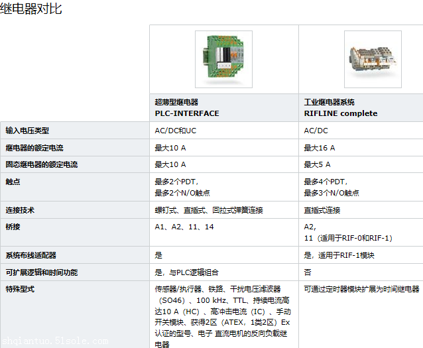
Task: Open the RIFLINE complete relay product image
Action: pyautogui.click(x=373, y=59)
